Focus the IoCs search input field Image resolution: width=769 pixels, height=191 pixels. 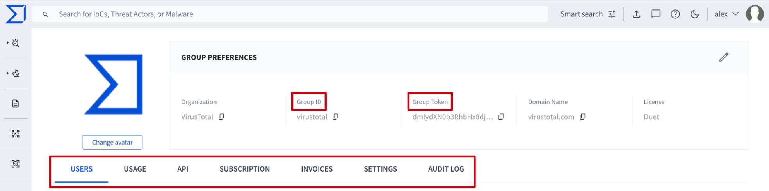[x=290, y=14]
